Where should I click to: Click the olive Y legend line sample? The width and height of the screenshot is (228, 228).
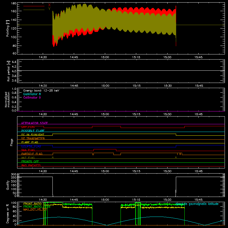[x=34, y=10]
